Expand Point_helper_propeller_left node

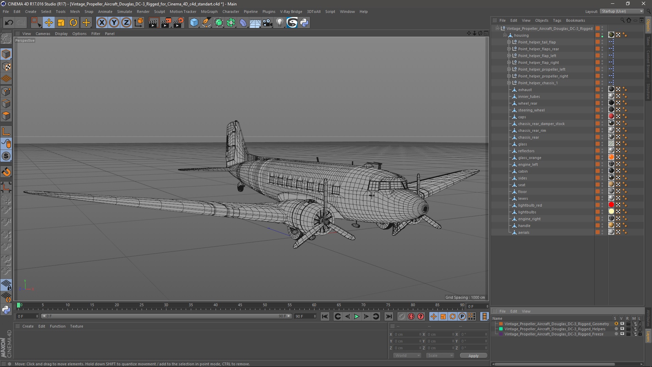point(509,69)
